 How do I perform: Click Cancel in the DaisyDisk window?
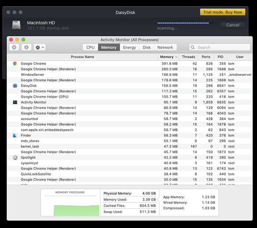pos(233,25)
